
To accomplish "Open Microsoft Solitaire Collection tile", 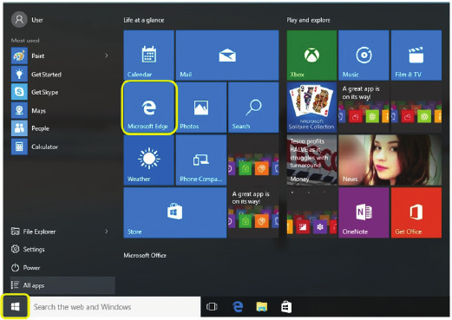I will (x=311, y=108).
